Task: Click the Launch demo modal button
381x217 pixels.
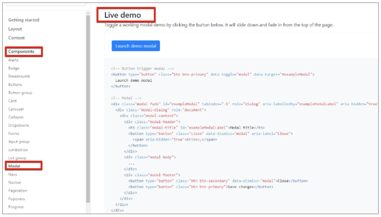Action: pyautogui.click(x=136, y=46)
